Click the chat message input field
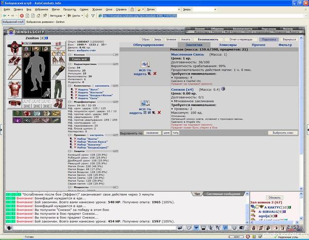The image size is (309, 240). tap(94, 228)
